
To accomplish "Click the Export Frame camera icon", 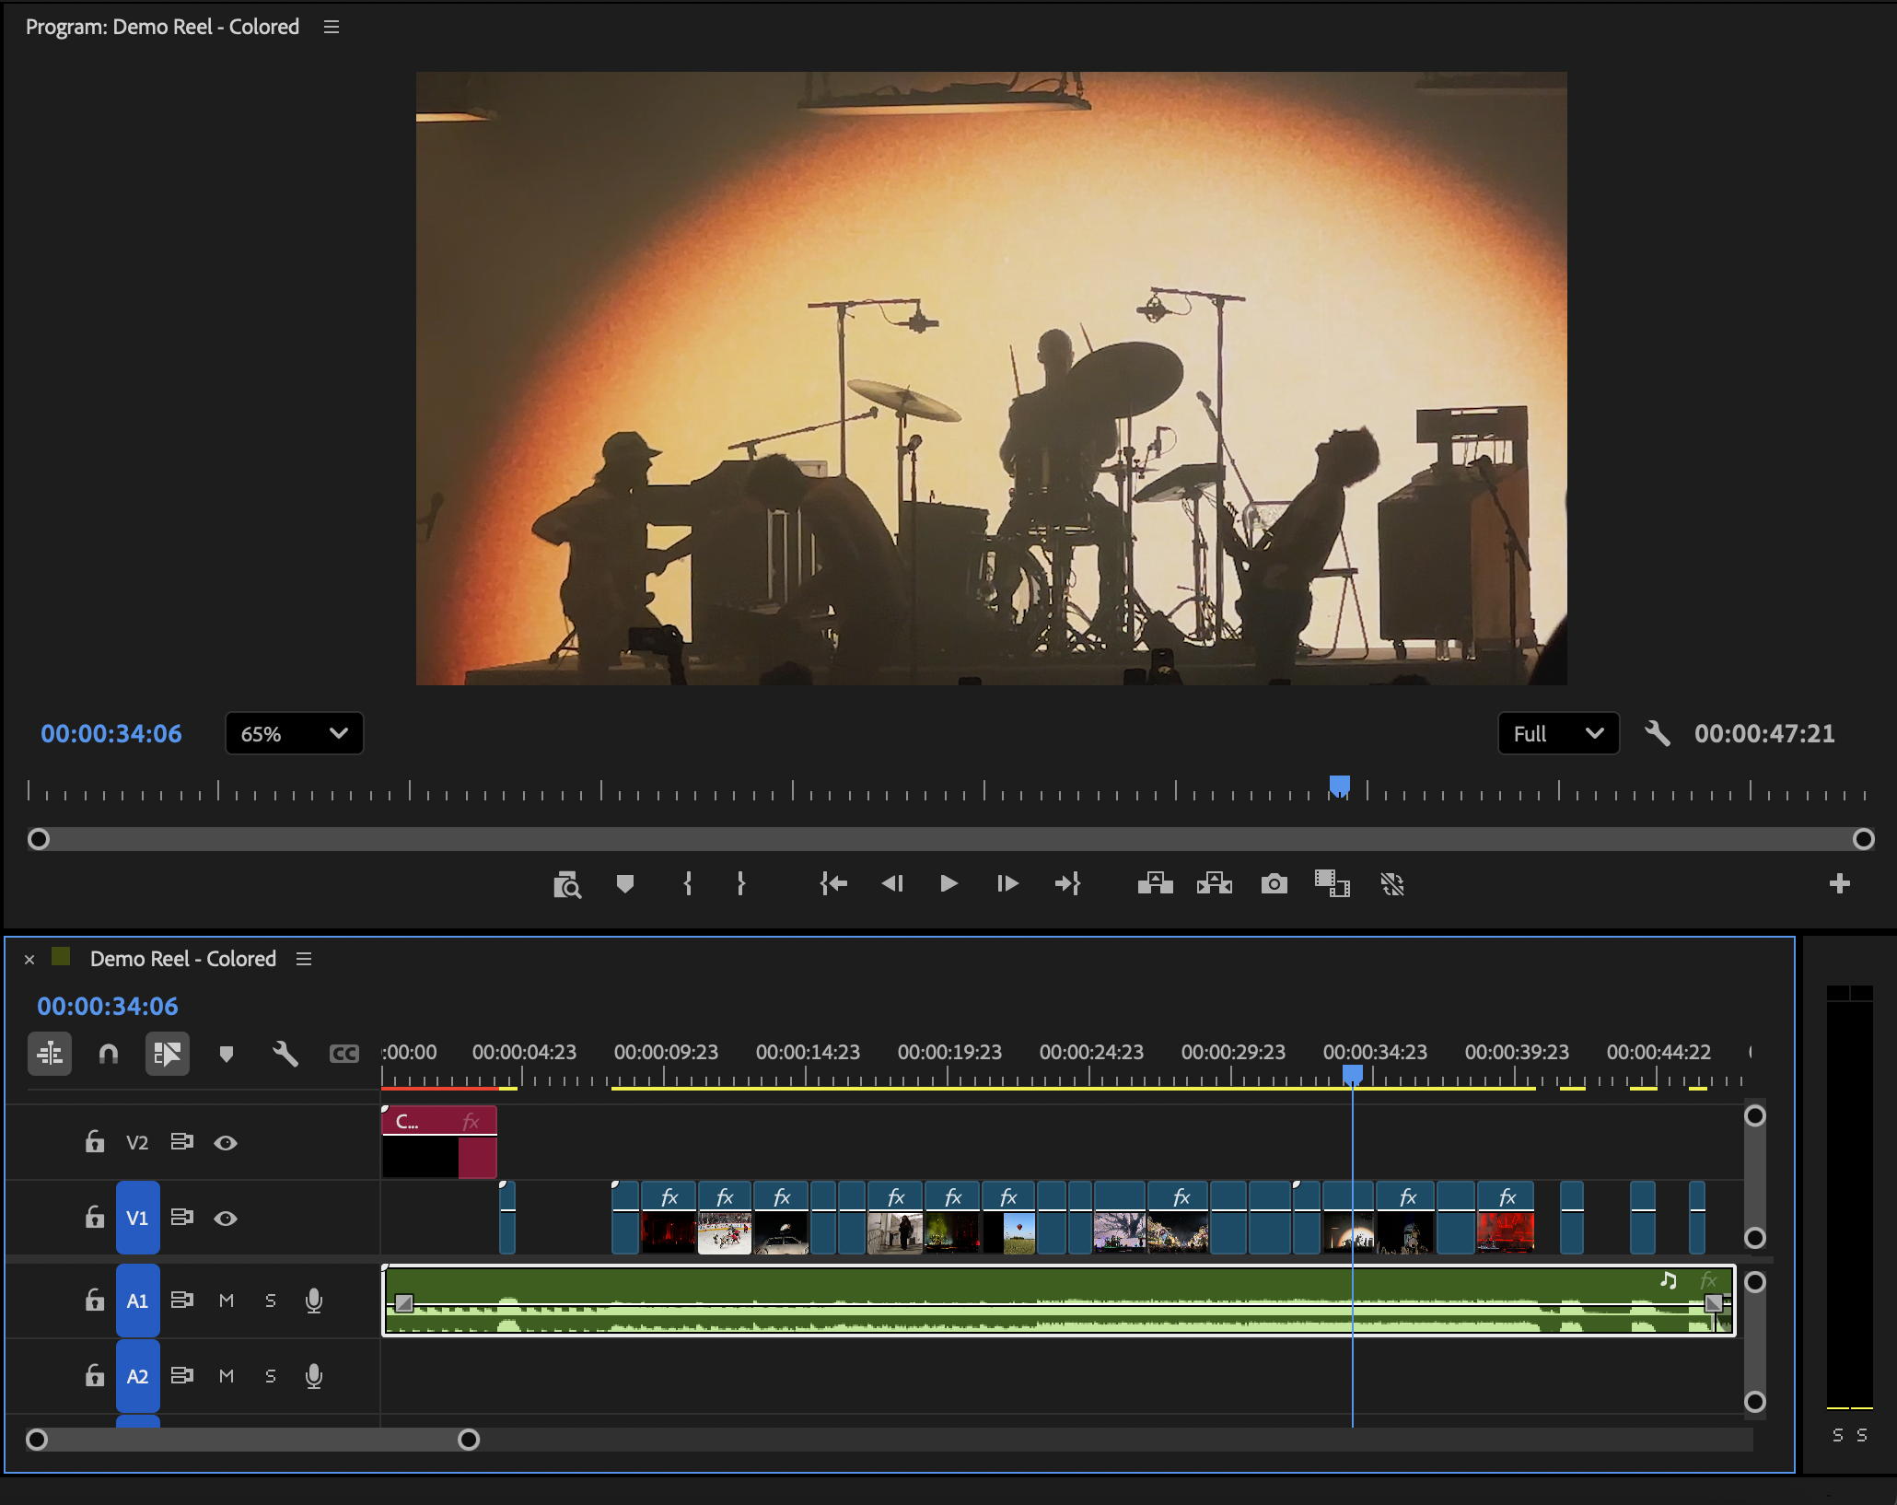I will click(1274, 884).
